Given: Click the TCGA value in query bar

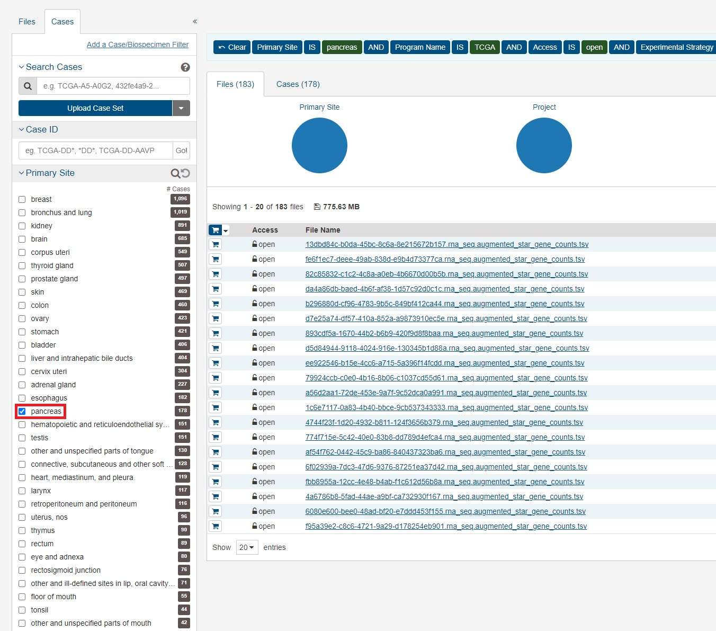Looking at the screenshot, I should click(485, 47).
